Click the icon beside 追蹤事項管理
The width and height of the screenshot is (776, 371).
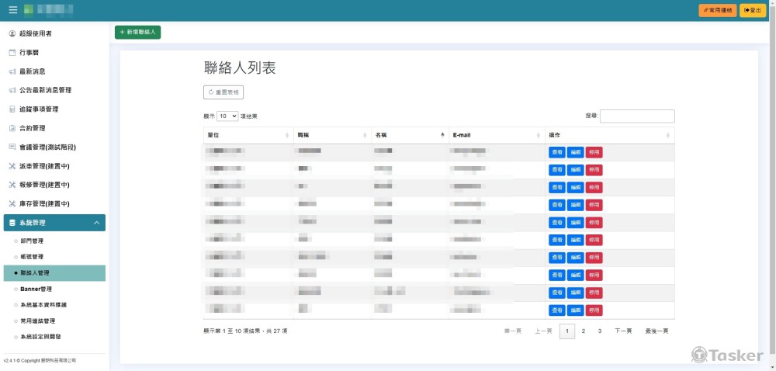[x=12, y=109]
